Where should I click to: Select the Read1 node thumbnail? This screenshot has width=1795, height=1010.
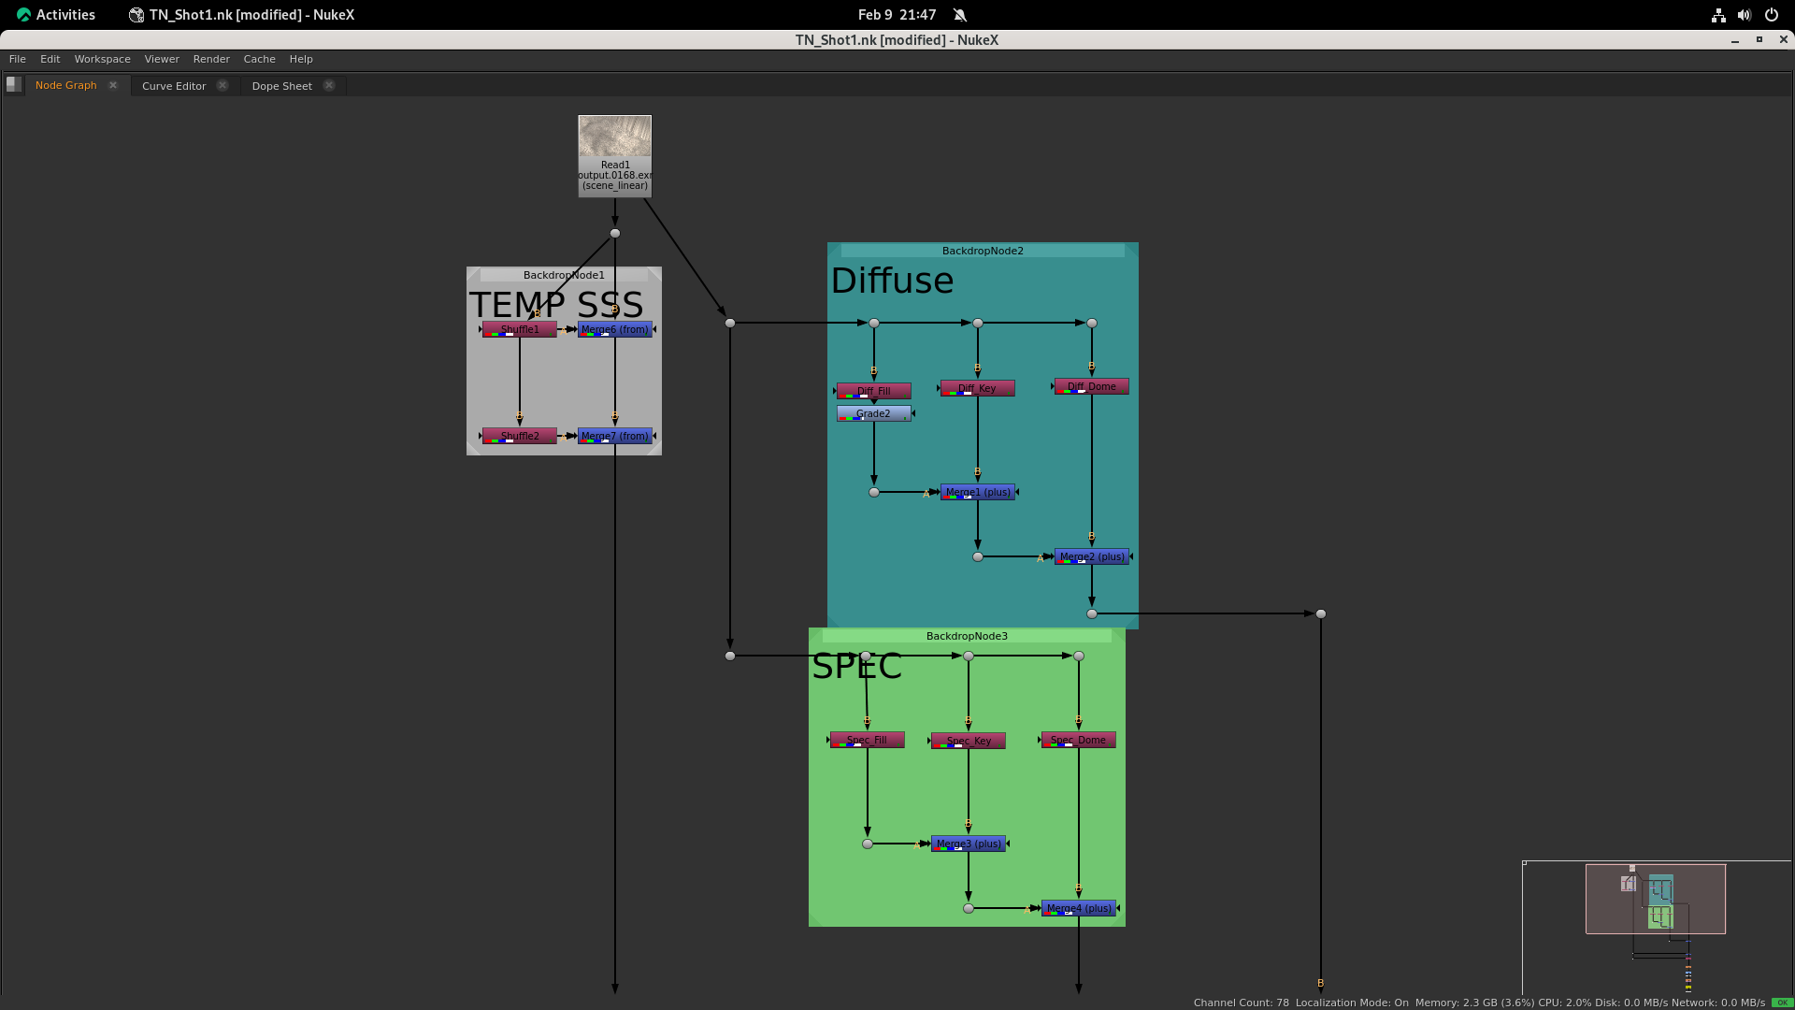coord(614,137)
